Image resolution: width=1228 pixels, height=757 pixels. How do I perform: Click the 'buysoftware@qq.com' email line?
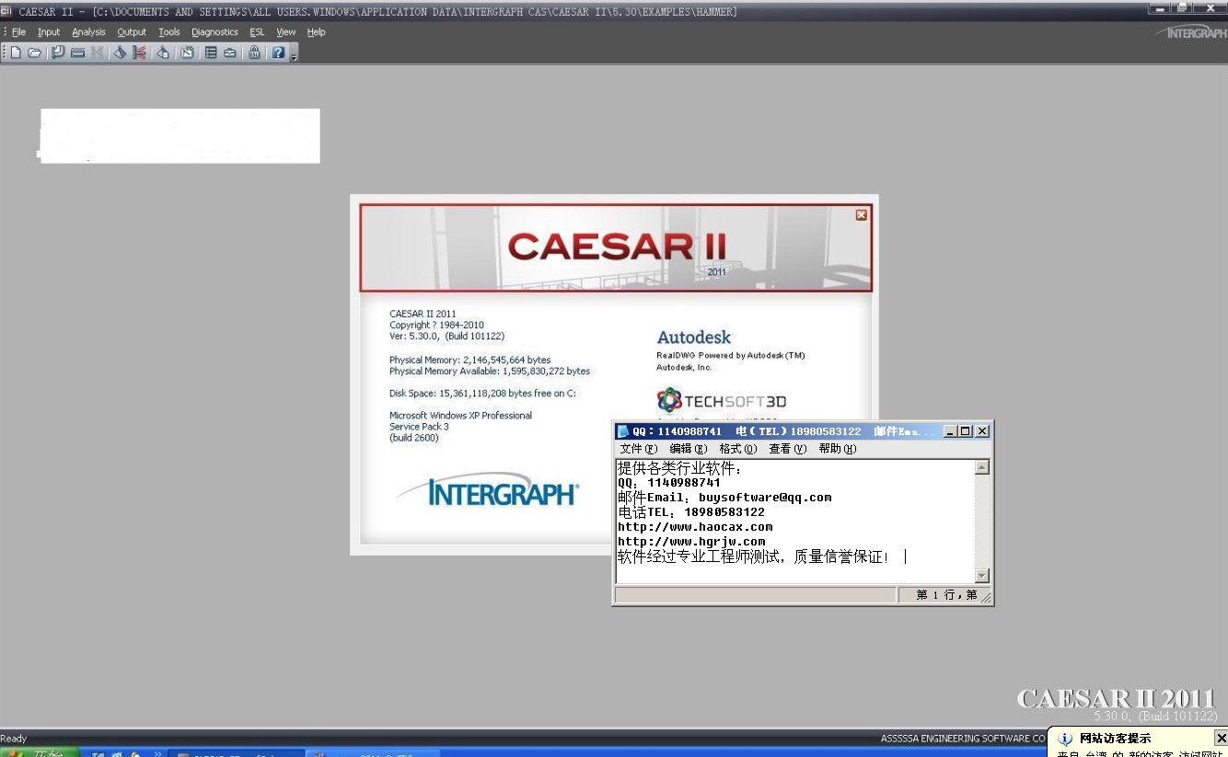point(724,498)
